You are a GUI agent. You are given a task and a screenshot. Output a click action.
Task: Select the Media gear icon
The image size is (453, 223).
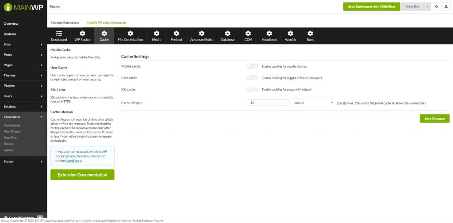[x=156, y=34]
